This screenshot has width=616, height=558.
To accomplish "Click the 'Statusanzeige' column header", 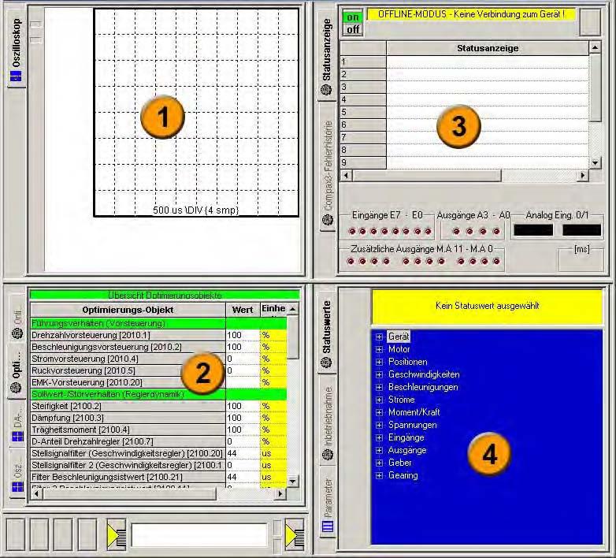I will click(x=488, y=48).
